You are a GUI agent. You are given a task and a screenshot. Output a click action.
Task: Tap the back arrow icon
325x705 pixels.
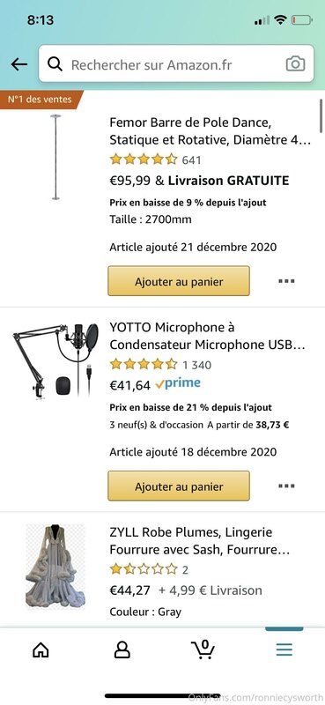[x=18, y=64]
